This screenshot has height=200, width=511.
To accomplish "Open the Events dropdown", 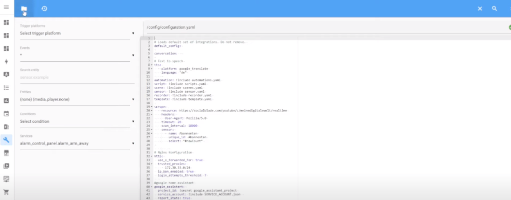I will pyautogui.click(x=77, y=55).
